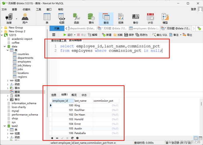This screenshot has height=145, width=203.
Task: Click the results vertical scrollbar
Action: [201, 104]
